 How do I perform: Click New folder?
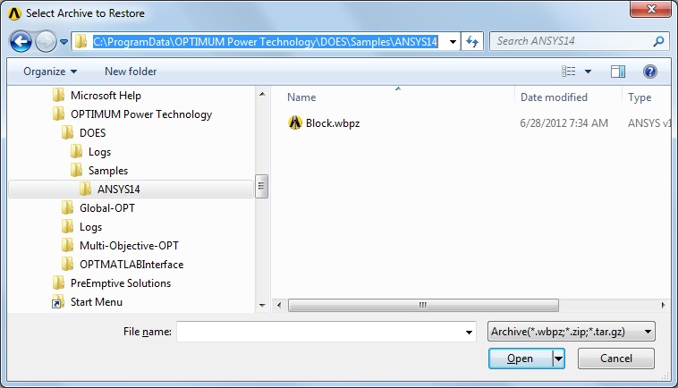(131, 72)
